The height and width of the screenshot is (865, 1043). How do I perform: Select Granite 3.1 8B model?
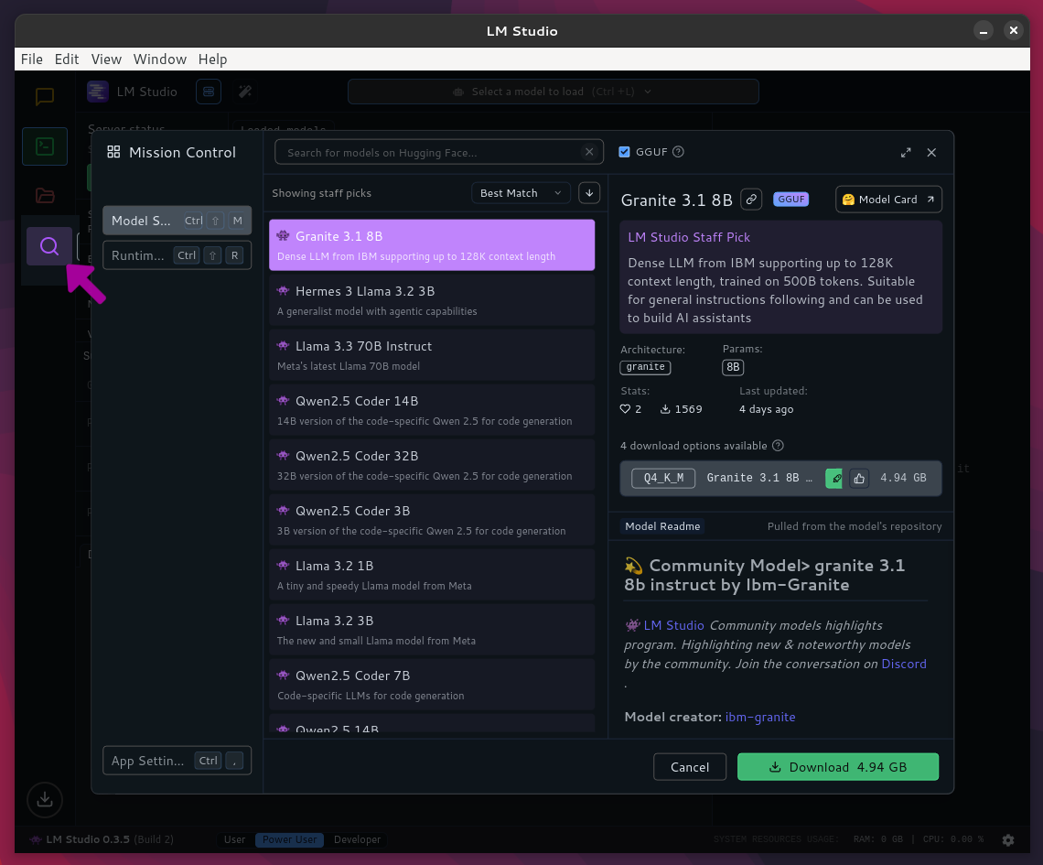[432, 245]
